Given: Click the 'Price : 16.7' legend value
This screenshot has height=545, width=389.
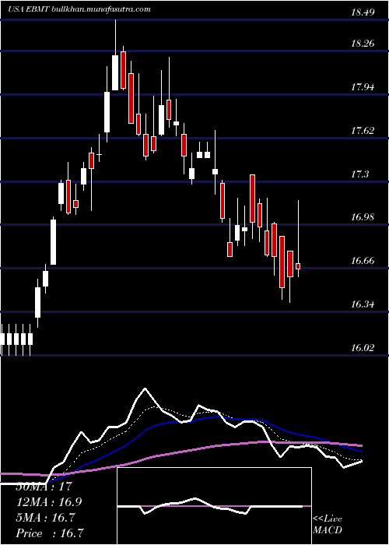Looking at the screenshot, I should click(50, 533).
